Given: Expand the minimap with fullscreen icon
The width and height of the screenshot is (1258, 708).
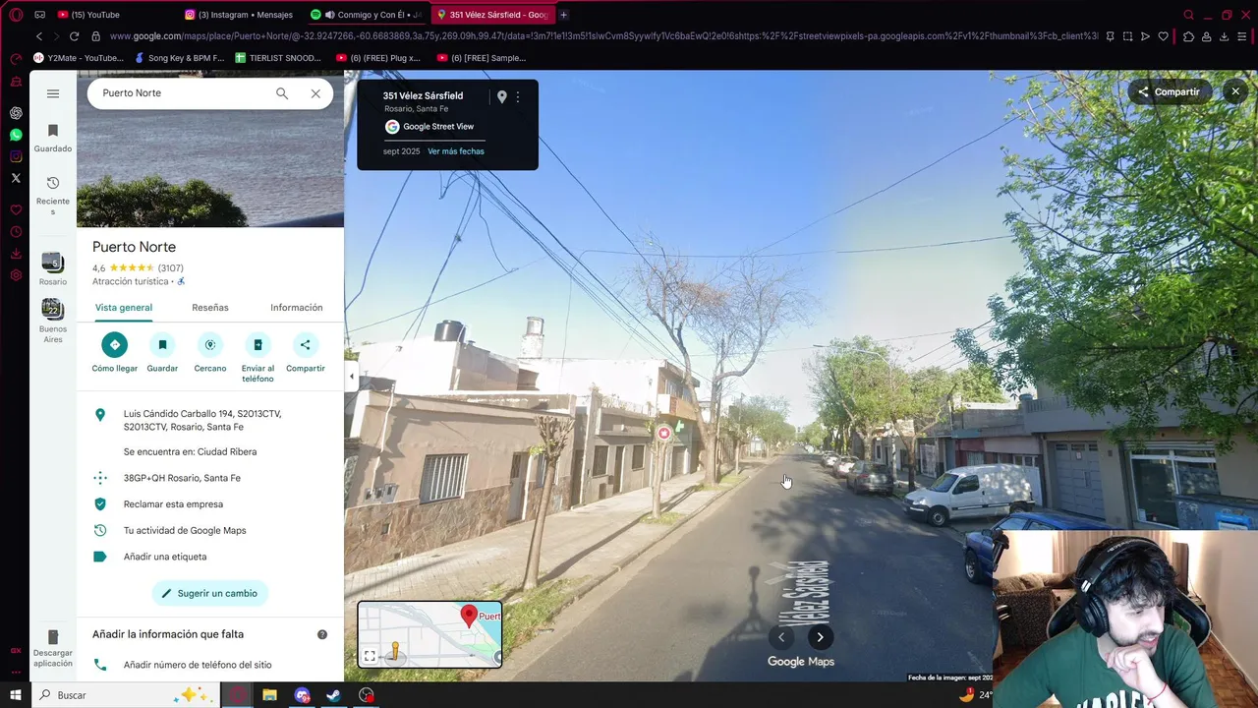Looking at the screenshot, I should click(370, 656).
